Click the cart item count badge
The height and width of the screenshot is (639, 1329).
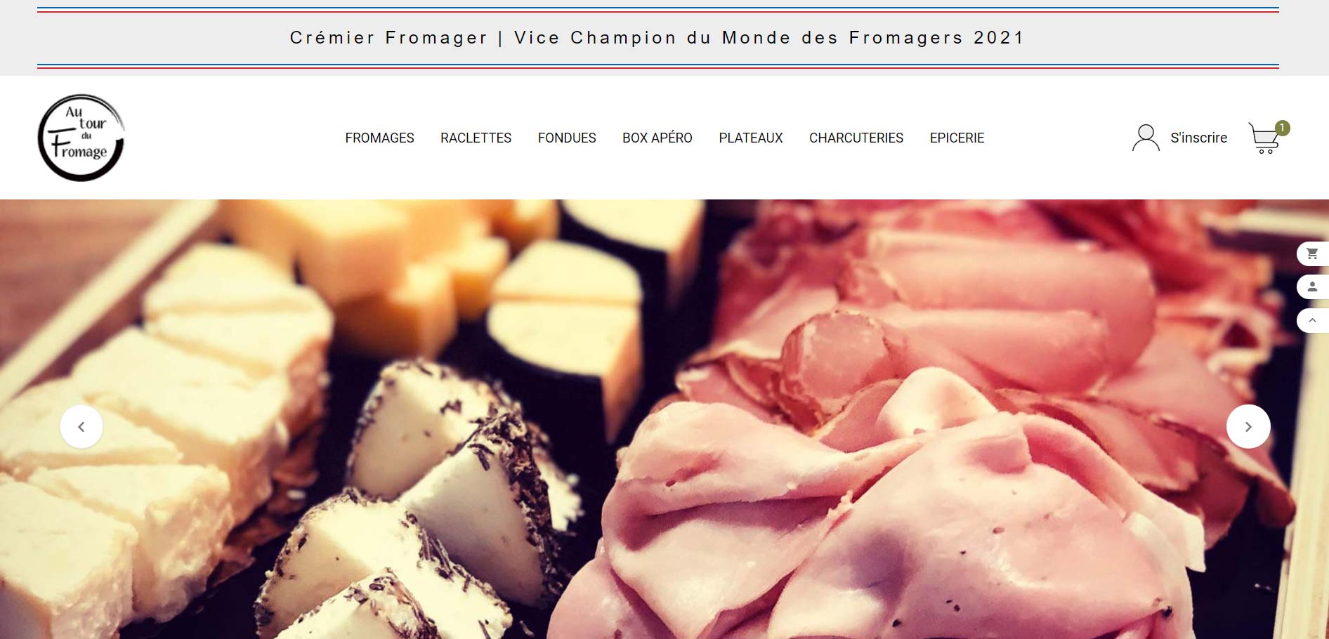(x=1283, y=128)
